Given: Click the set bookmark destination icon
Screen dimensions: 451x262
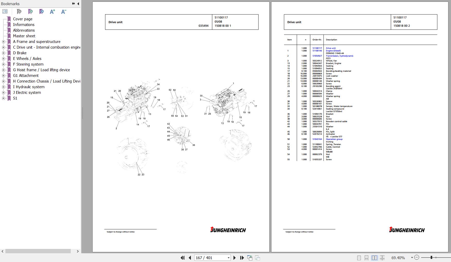Looking at the screenshot, I should [x=41, y=12].
